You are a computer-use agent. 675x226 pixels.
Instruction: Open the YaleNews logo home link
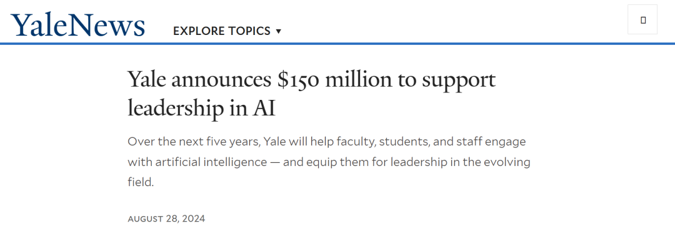click(x=78, y=24)
